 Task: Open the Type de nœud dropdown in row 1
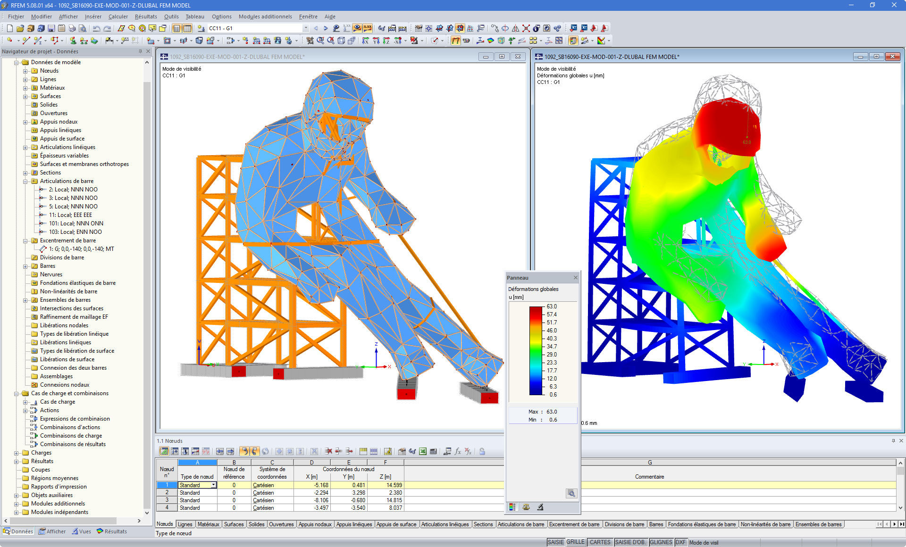tap(213, 485)
